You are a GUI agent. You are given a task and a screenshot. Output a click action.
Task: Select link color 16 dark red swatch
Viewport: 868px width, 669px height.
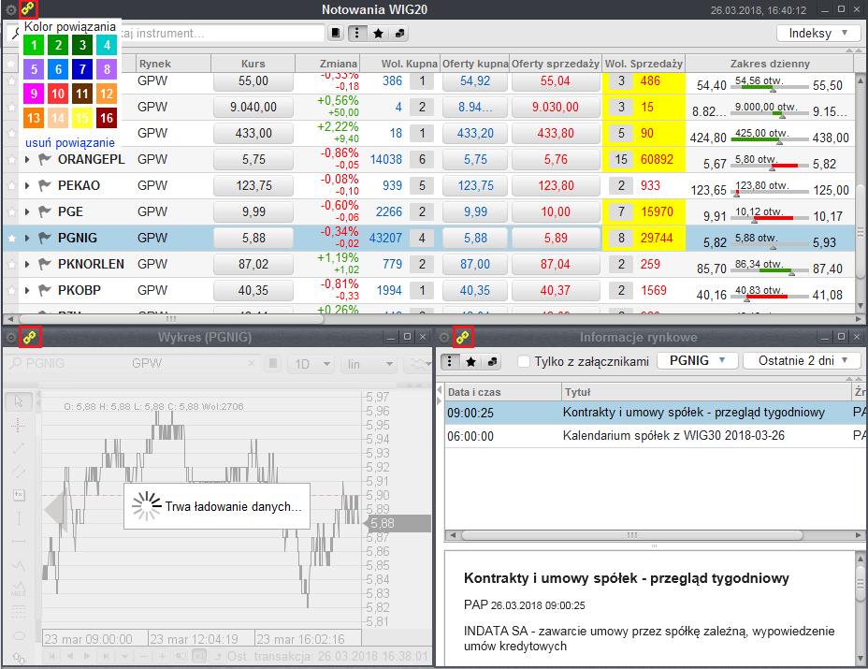click(107, 118)
